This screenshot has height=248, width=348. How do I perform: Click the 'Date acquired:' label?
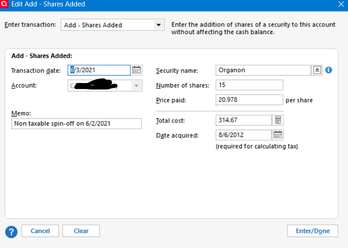(x=177, y=135)
